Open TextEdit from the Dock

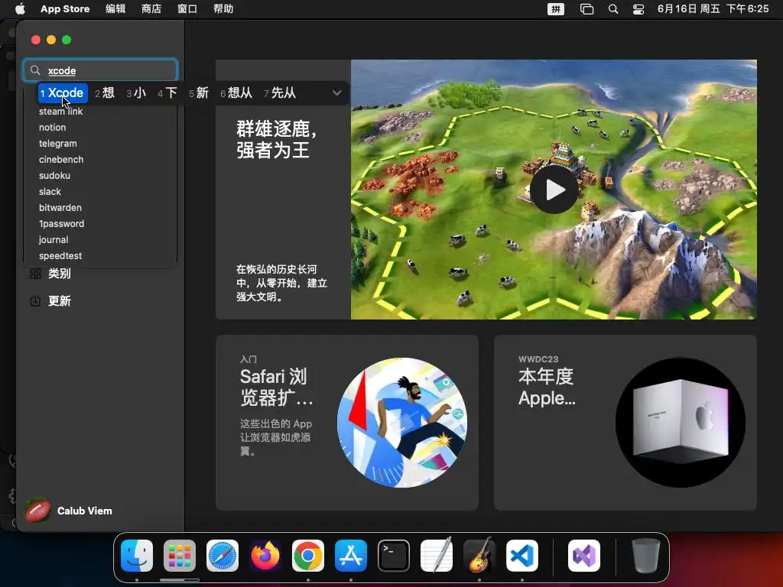[437, 556]
